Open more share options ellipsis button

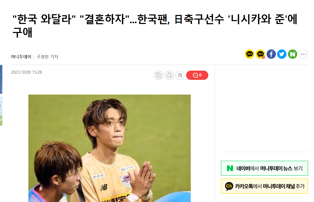(303, 54)
